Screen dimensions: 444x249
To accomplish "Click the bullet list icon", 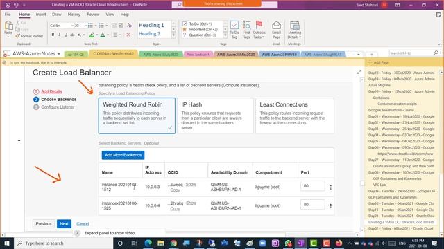I will point(90,26).
